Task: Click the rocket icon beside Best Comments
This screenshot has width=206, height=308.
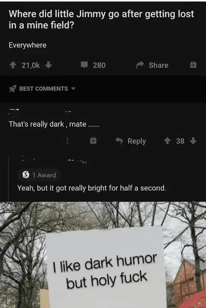Action: [13, 89]
